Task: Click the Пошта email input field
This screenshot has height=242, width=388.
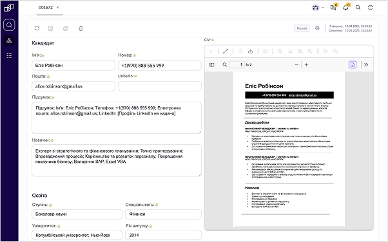Action: (73, 86)
